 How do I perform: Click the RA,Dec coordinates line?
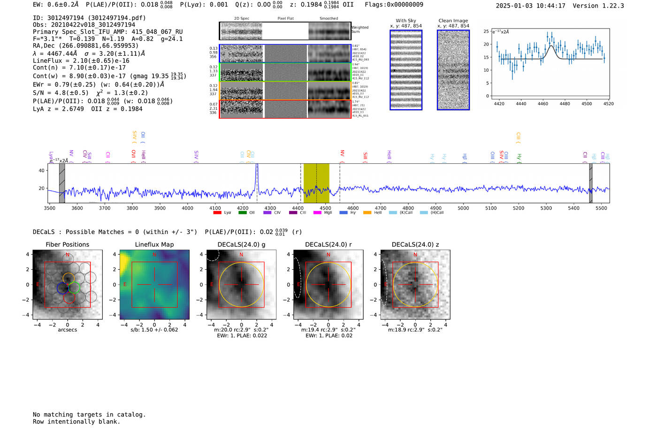pyautogui.click(x=86, y=46)
